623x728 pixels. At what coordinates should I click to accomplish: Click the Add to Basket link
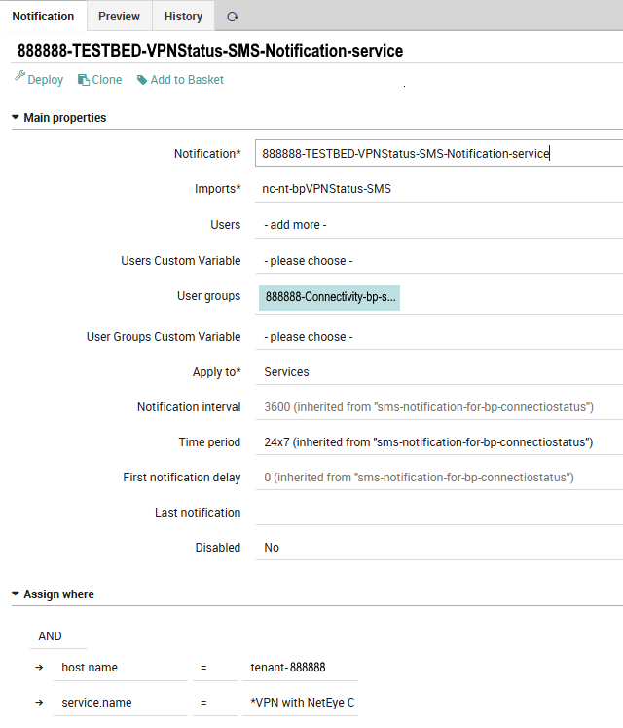click(x=187, y=80)
